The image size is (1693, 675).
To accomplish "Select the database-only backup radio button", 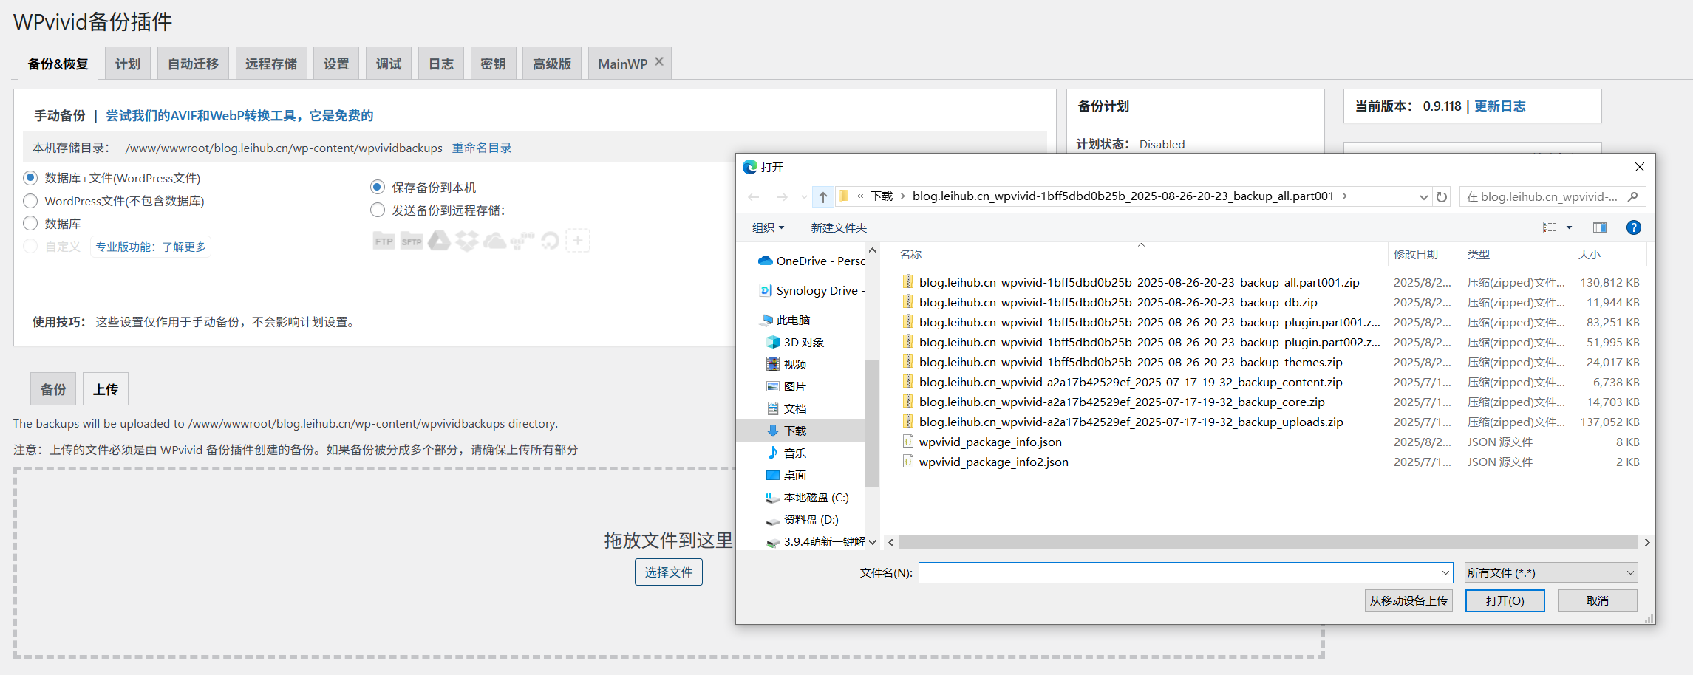I will [x=30, y=223].
